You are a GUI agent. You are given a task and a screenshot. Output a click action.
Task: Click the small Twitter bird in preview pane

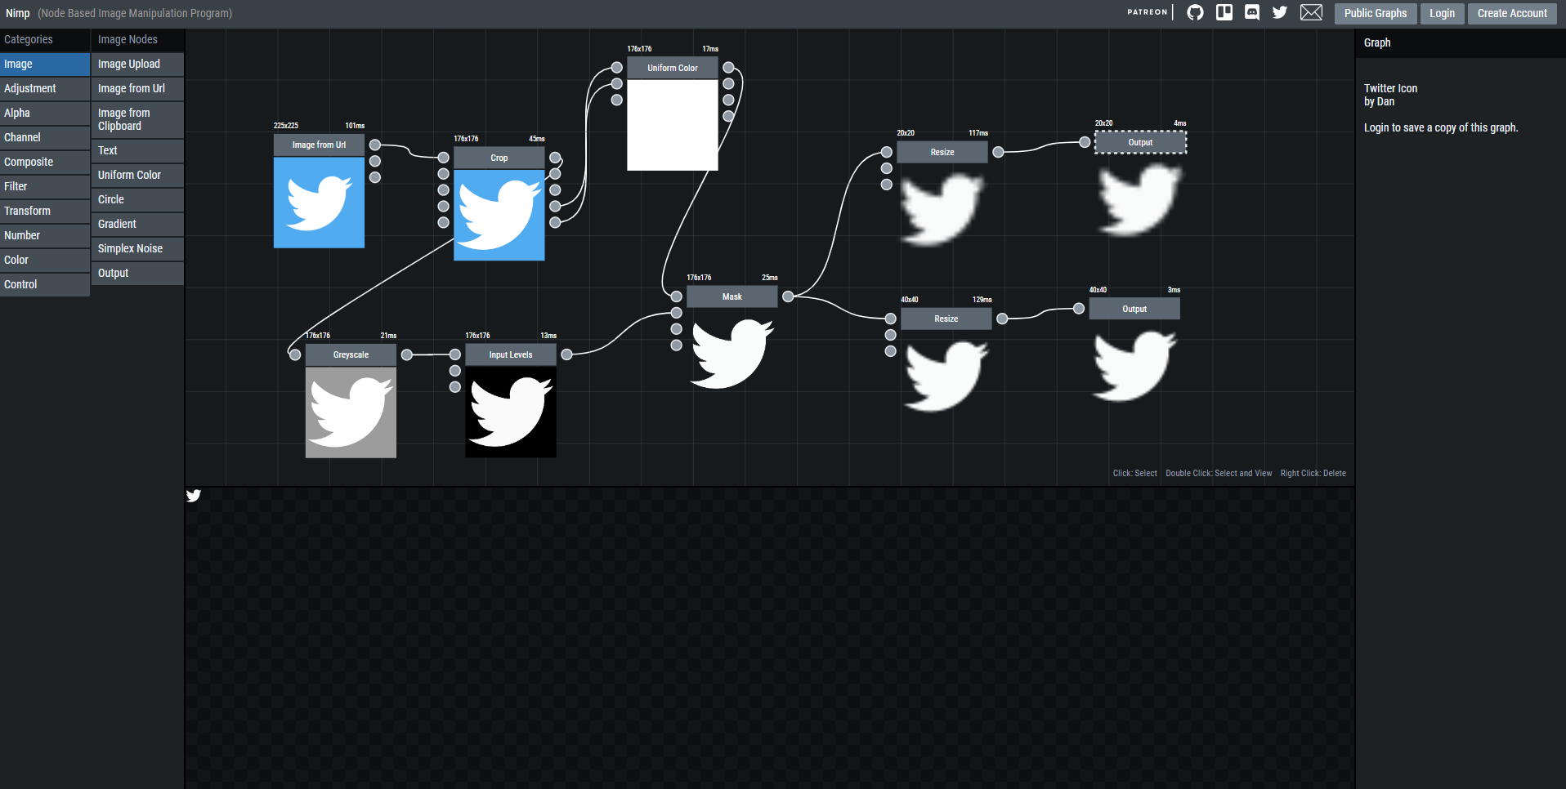(194, 496)
